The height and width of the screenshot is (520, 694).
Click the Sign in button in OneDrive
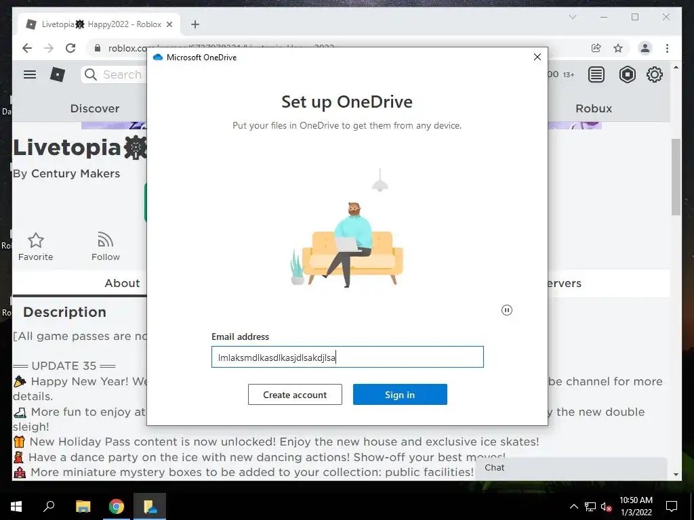coord(400,395)
